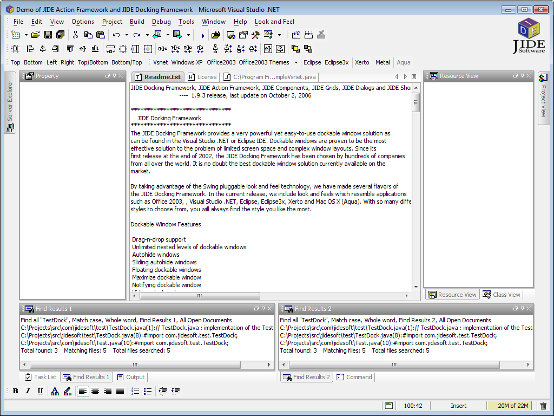Open the dropdown arrow after Class View icon
Viewport: 554px width, 416px height.
[x=279, y=35]
